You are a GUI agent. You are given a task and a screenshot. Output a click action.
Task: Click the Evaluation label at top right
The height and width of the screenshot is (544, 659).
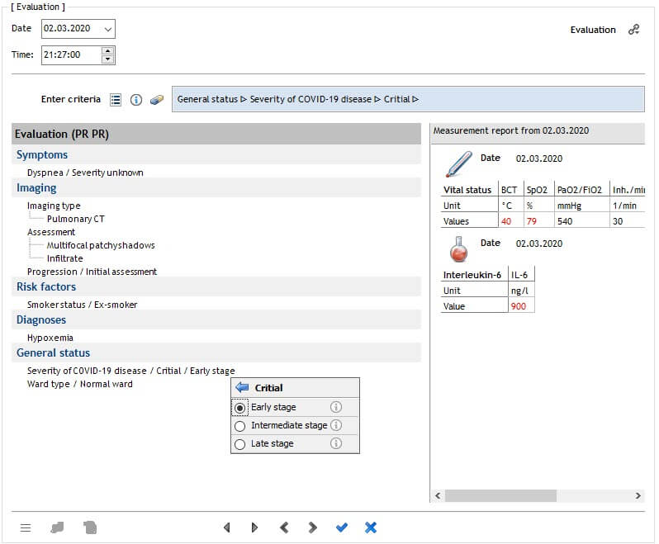[x=593, y=30]
